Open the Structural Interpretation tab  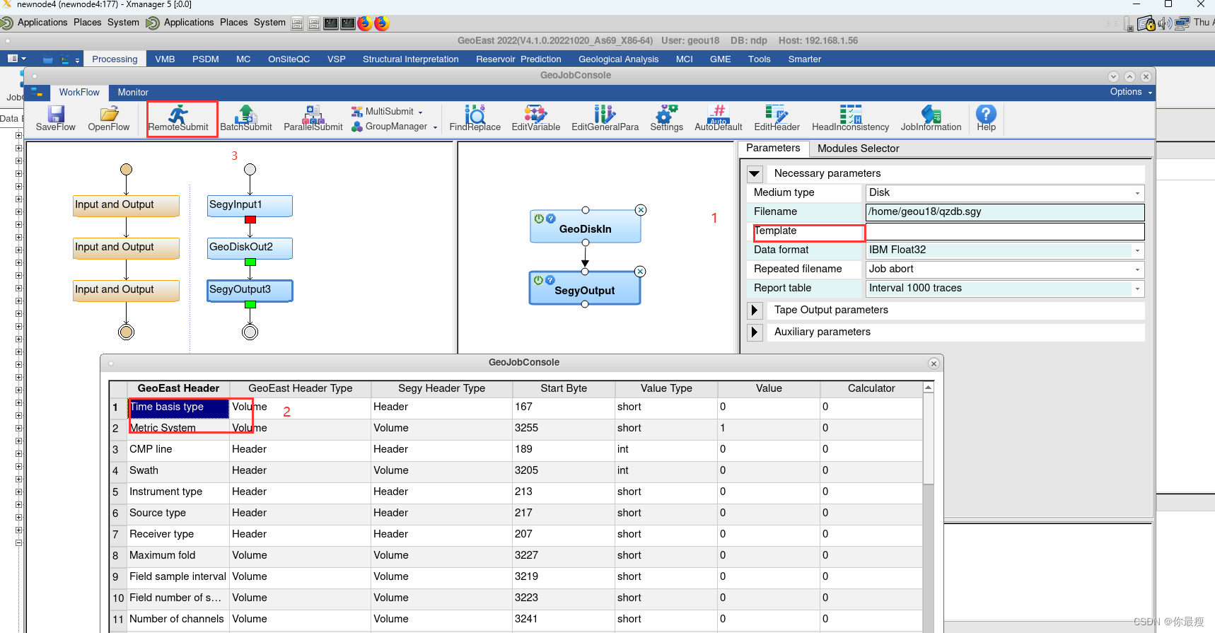(410, 59)
